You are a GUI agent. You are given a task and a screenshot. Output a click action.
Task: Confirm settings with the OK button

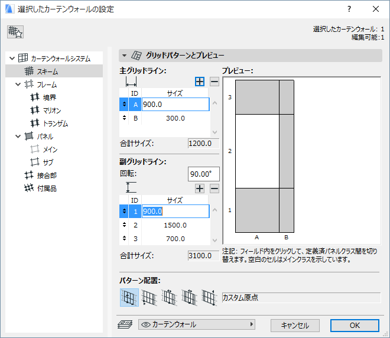coord(355,326)
